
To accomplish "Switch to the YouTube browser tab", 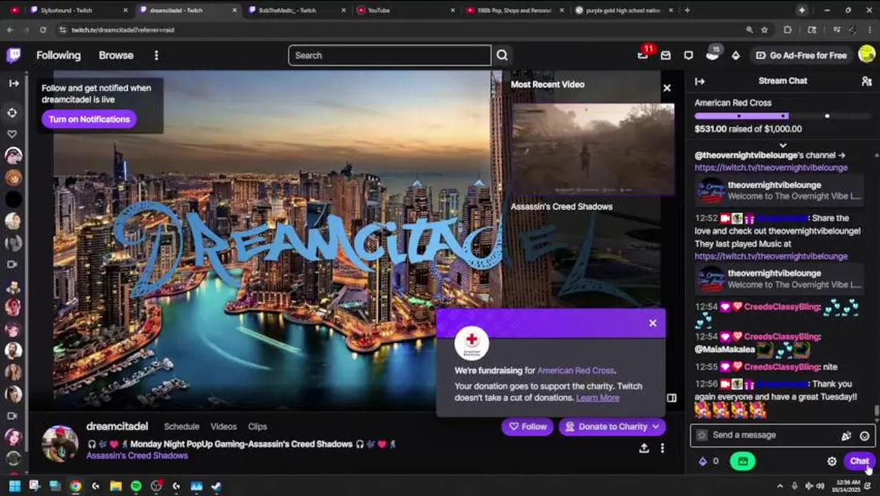I will (x=406, y=10).
